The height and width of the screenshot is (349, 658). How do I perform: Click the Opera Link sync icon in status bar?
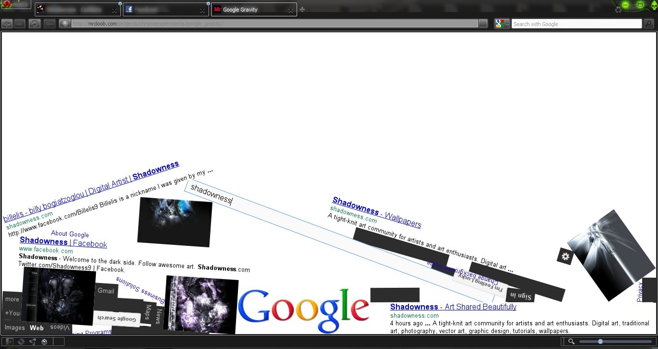click(21, 342)
